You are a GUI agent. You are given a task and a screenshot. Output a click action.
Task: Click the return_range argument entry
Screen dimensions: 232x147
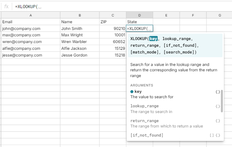tap(145, 121)
